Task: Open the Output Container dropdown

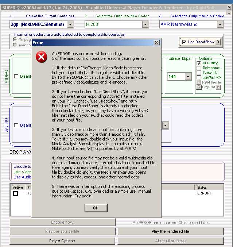Action: pos(70,24)
